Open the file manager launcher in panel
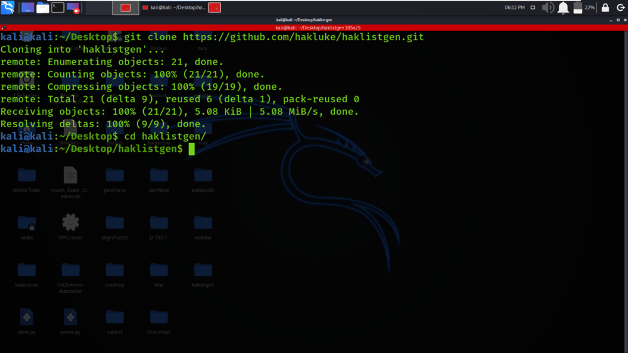This screenshot has width=628, height=353. 43,8
